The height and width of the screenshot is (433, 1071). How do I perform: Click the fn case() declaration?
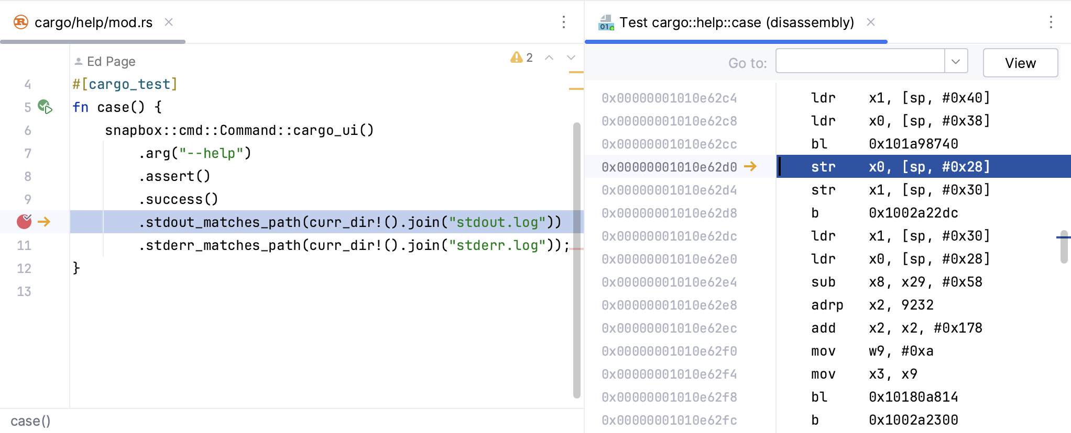[117, 107]
